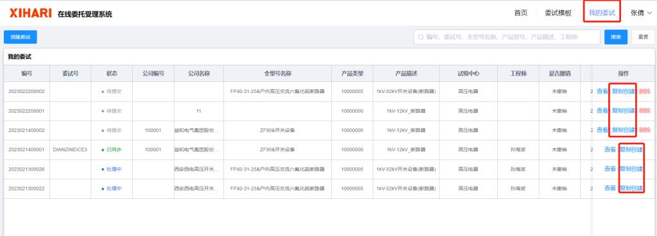Click 复制创建 for record 2023021300026

(x=631, y=169)
